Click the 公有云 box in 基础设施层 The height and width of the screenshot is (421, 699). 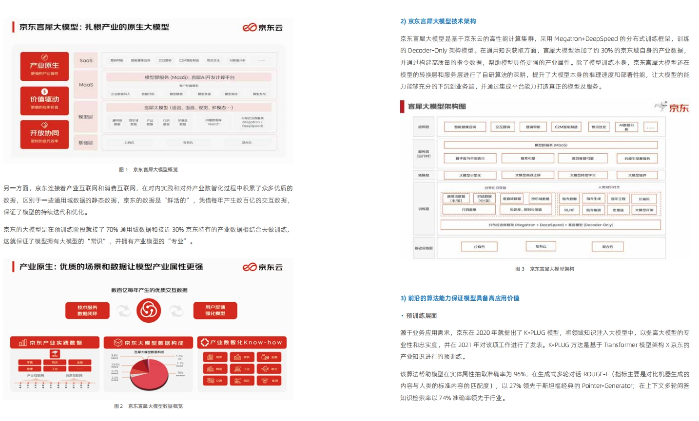479,247
